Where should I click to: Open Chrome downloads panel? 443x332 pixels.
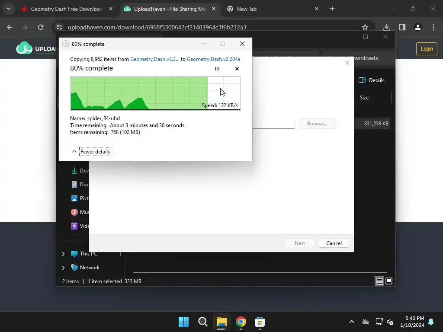[x=387, y=27]
